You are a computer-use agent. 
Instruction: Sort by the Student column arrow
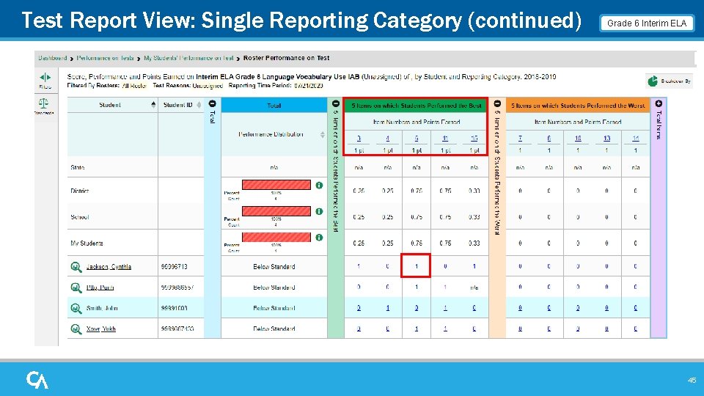coord(153,105)
